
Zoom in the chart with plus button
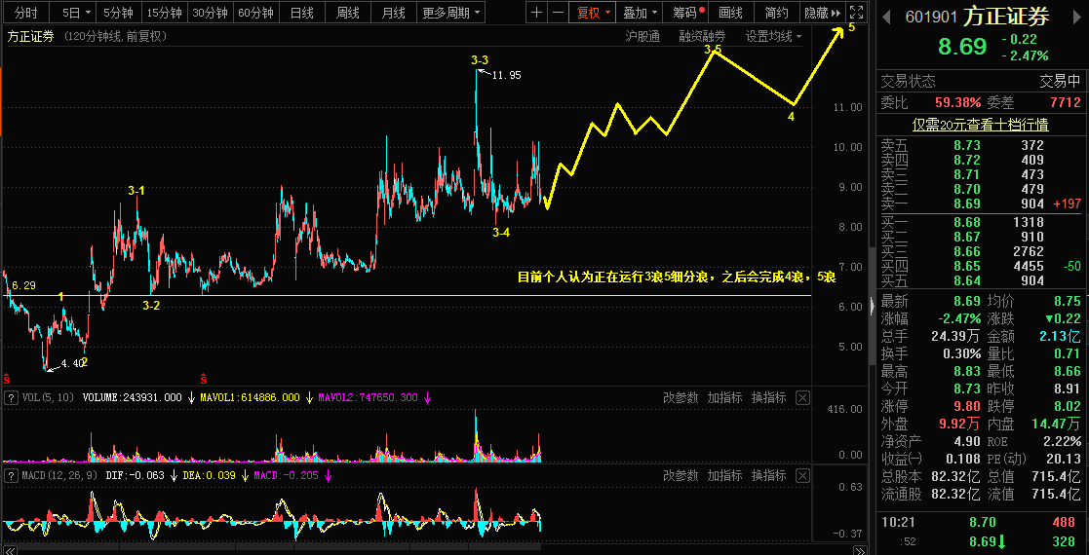point(536,13)
